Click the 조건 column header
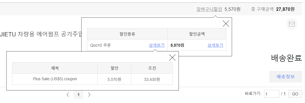Image resolution: width=305 pixels, height=103 pixels. pos(152,68)
